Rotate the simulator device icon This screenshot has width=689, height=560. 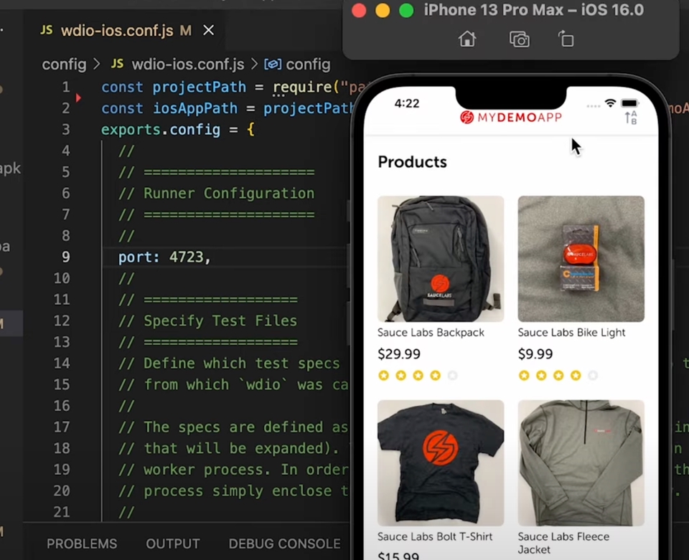pyautogui.click(x=566, y=39)
